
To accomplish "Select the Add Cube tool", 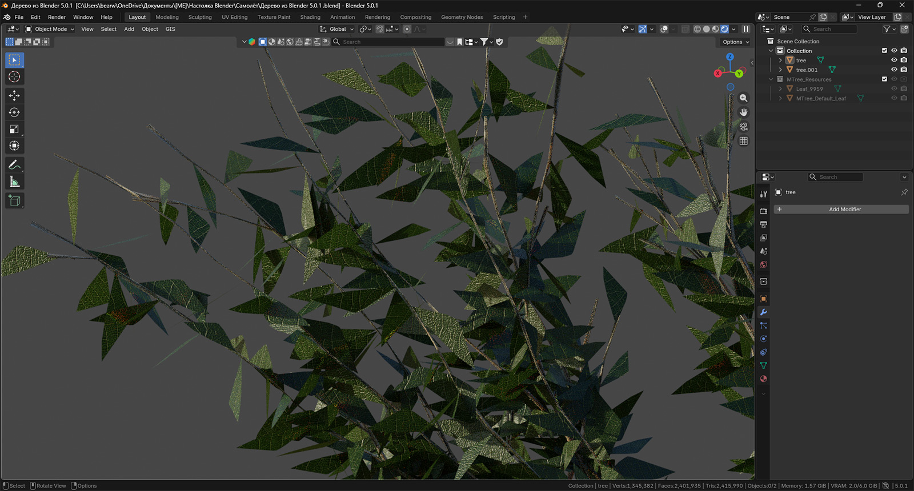I will tap(14, 200).
